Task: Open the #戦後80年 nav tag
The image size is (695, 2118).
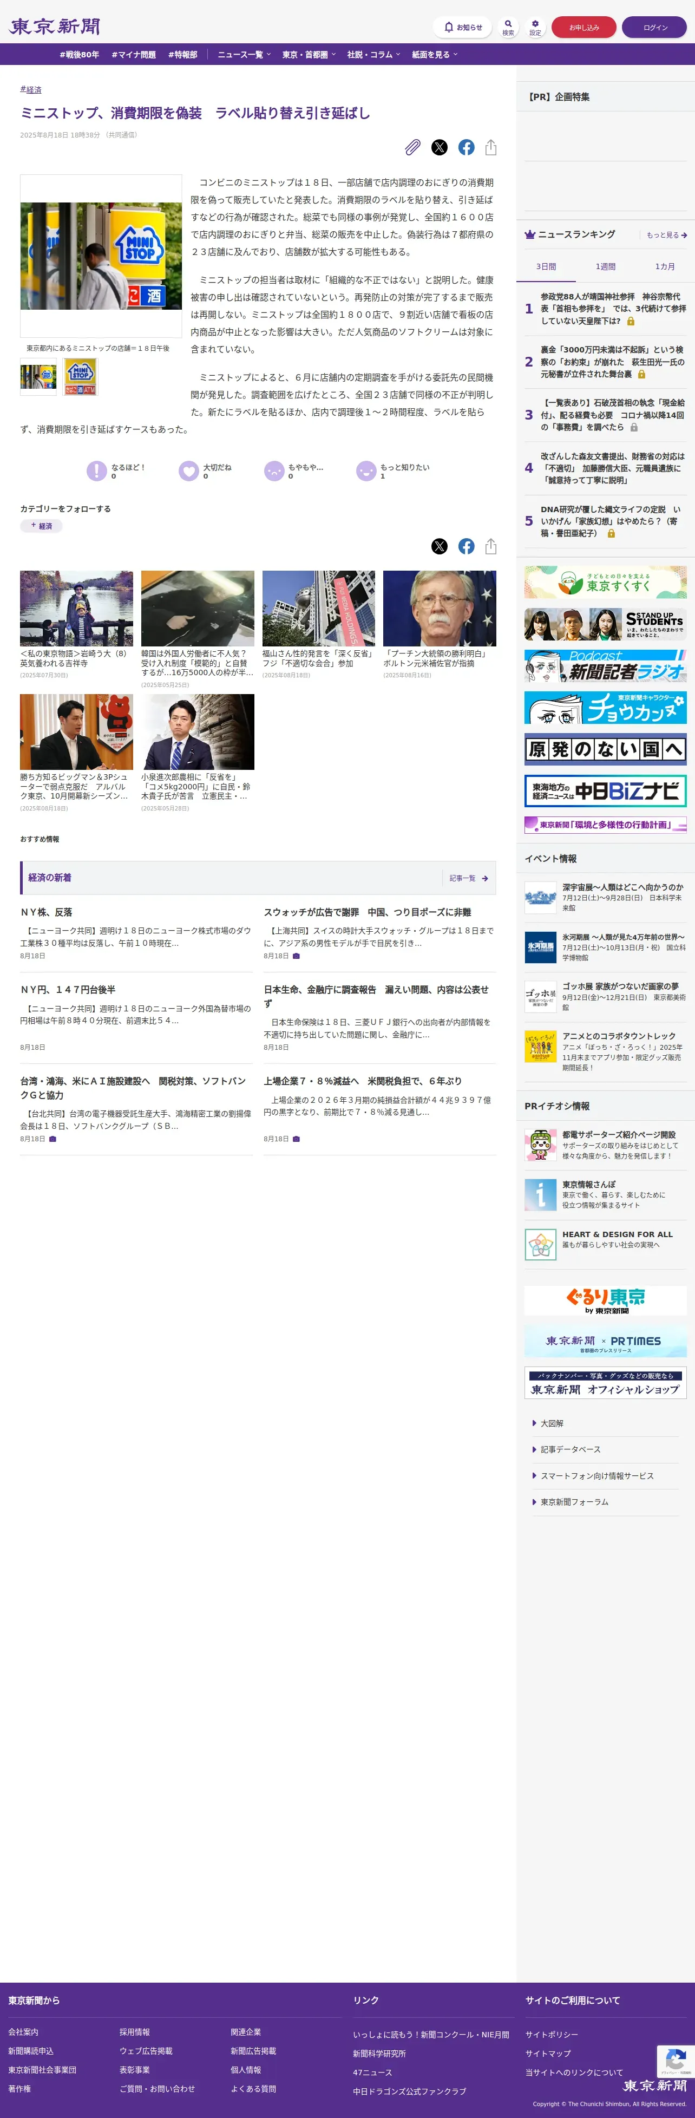Action: 79,55
